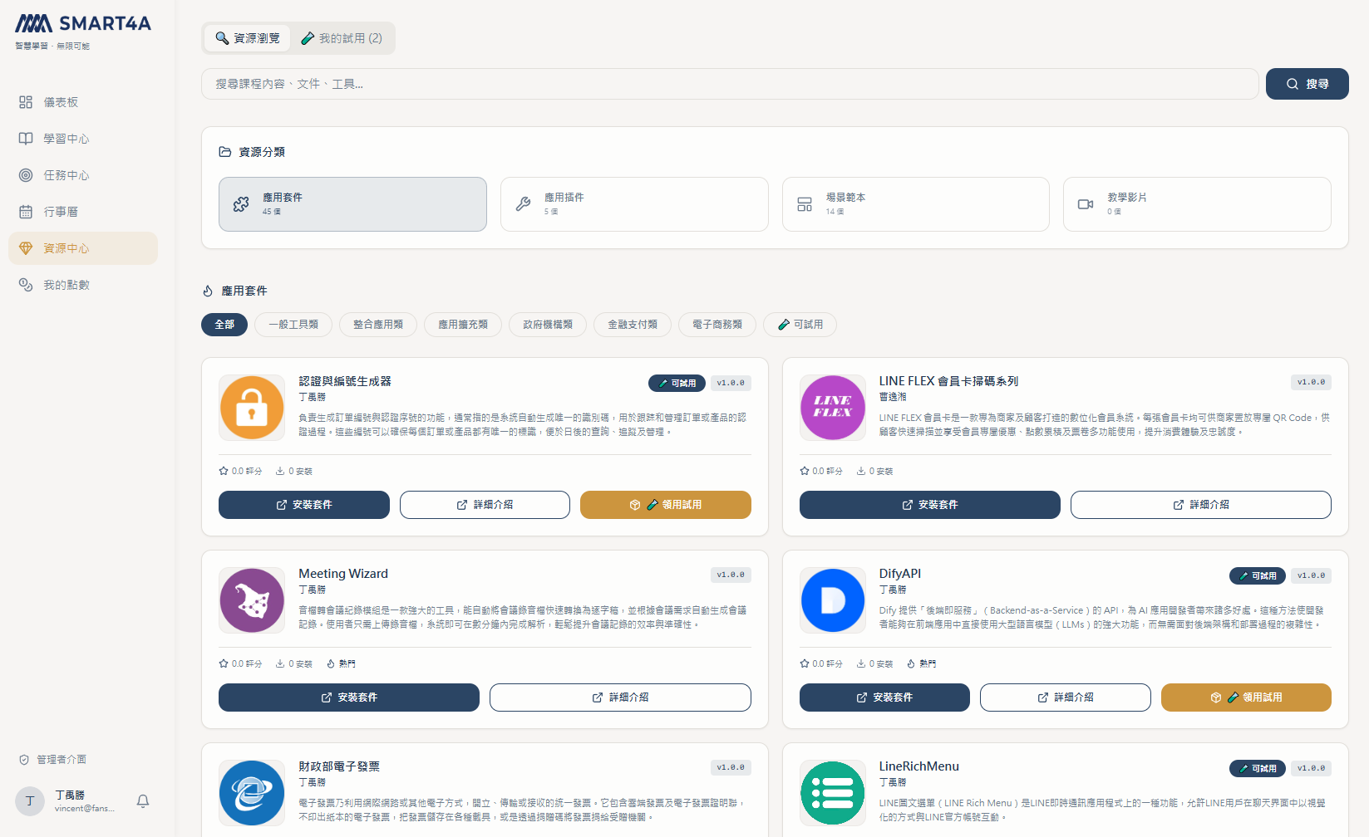Select the 應用套件 category card
This screenshot has width=1369, height=837.
tap(352, 204)
